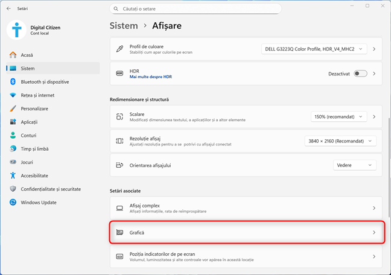Click the search magnifier icon
Image resolution: width=391 pixels, height=275 pixels.
click(116, 9)
